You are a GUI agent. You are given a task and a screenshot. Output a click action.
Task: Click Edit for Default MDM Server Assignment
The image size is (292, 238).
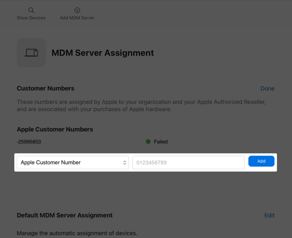[x=269, y=215]
